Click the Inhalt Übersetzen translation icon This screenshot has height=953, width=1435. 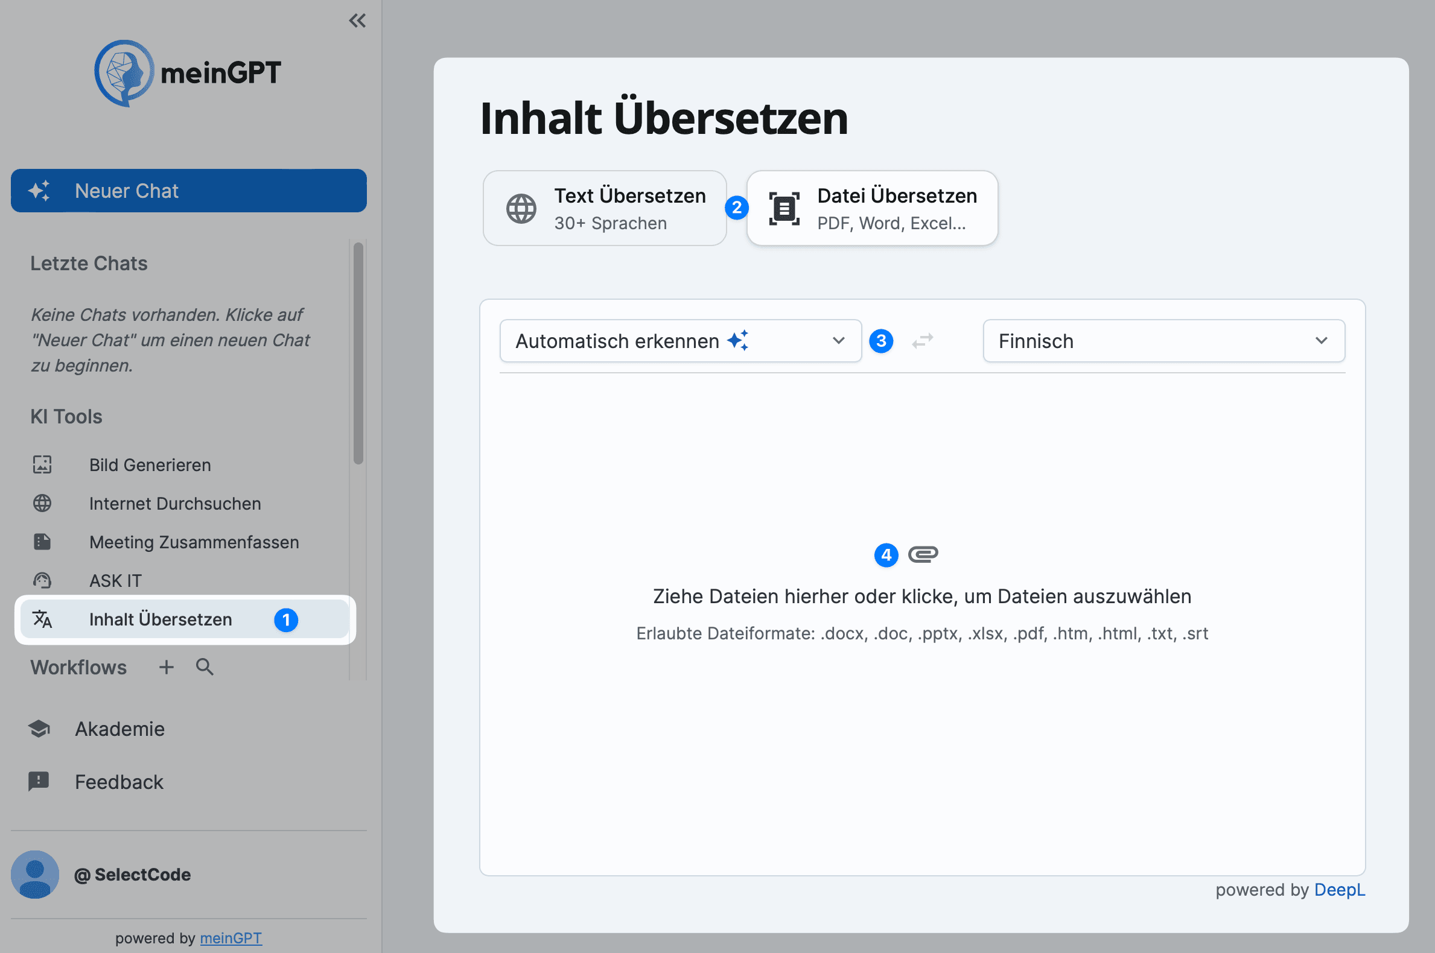coord(43,619)
